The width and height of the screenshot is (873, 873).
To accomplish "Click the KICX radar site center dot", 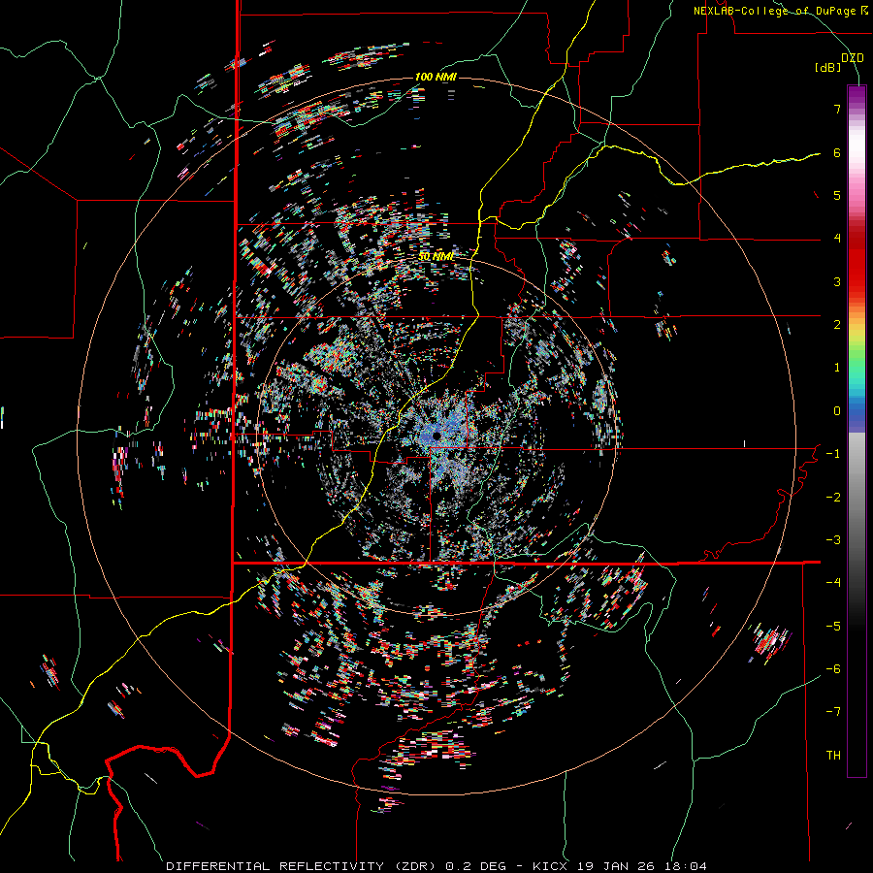I will tap(436, 436).
